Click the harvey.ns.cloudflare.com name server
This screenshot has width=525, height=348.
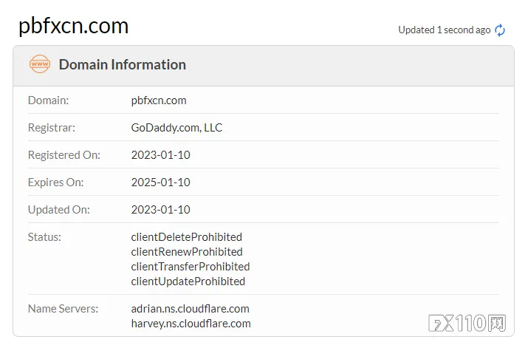(x=191, y=323)
